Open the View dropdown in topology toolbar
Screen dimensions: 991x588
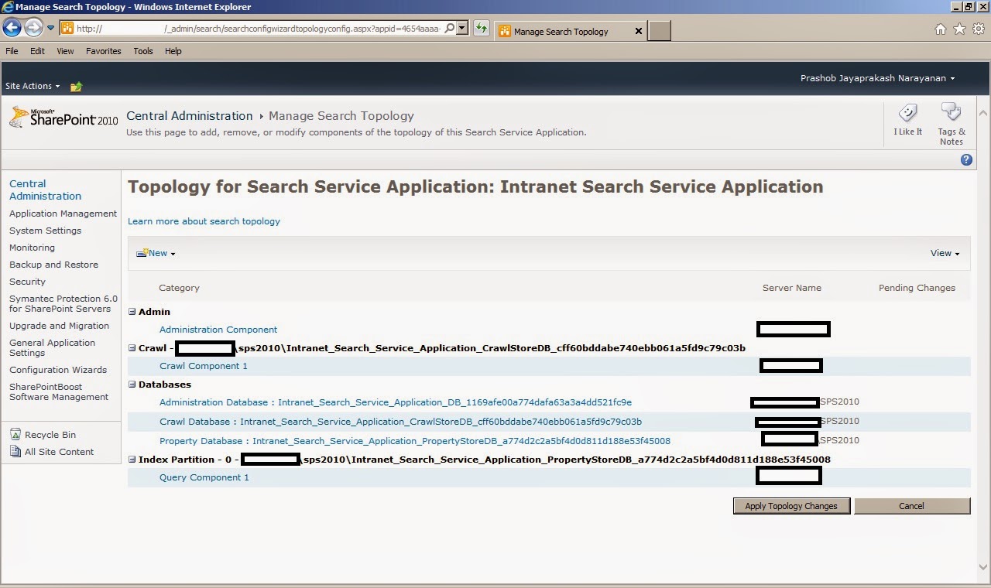pyautogui.click(x=945, y=253)
